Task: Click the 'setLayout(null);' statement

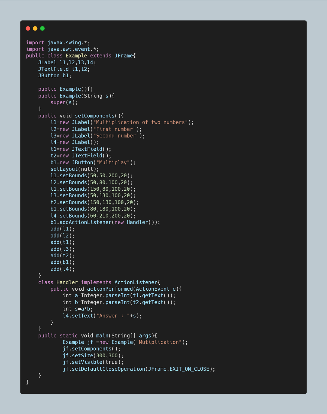Action: (75, 169)
